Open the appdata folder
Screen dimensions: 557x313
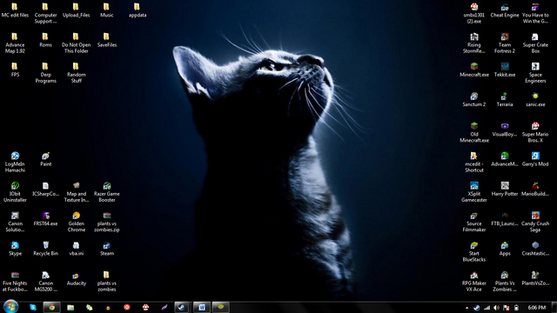point(138,10)
